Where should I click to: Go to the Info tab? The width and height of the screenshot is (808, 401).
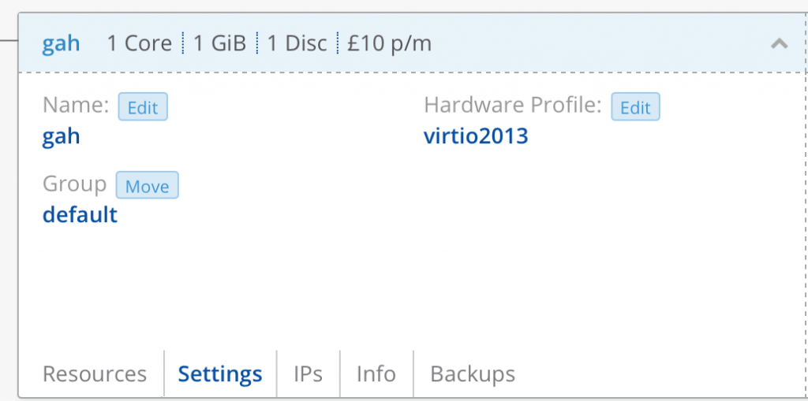pos(376,373)
